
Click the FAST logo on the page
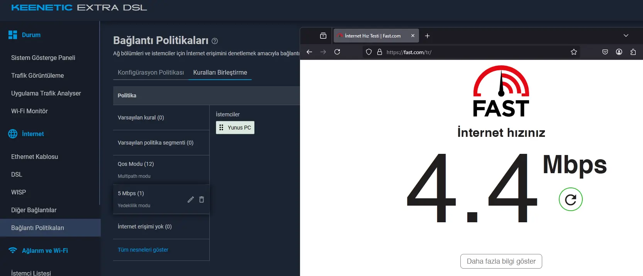[x=501, y=91]
